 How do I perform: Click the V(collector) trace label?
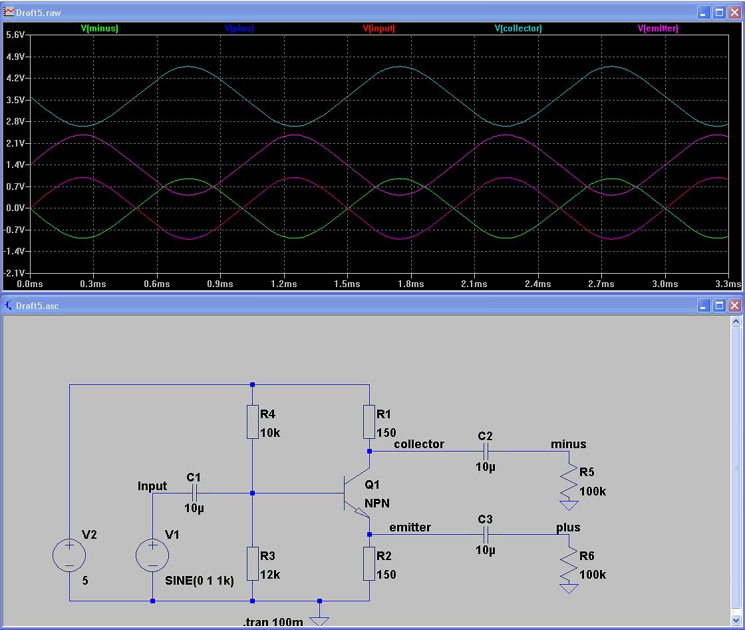point(518,29)
